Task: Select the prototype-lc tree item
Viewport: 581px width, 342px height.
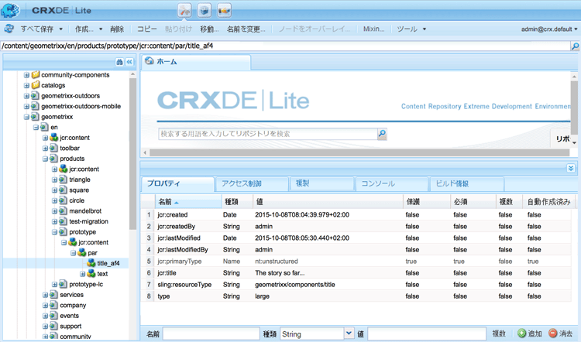Action: pyautogui.click(x=86, y=284)
